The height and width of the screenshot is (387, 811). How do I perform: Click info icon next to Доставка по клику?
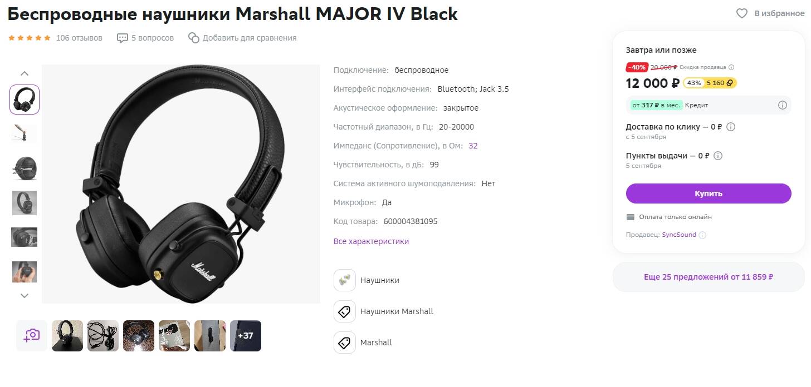click(731, 127)
